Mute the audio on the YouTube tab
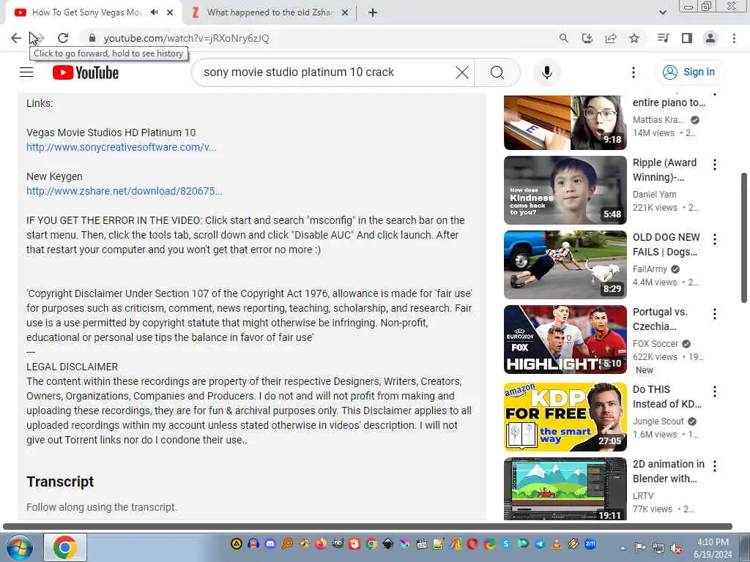 point(154,12)
